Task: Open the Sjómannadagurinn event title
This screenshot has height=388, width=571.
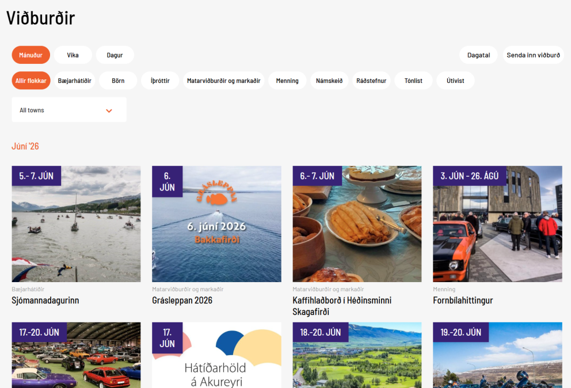Action: pyautogui.click(x=45, y=300)
